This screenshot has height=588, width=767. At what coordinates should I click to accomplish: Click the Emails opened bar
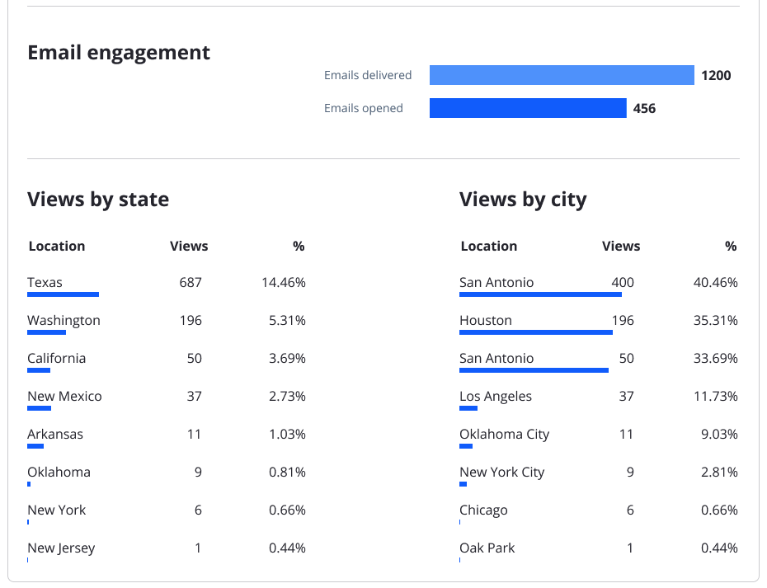528,108
